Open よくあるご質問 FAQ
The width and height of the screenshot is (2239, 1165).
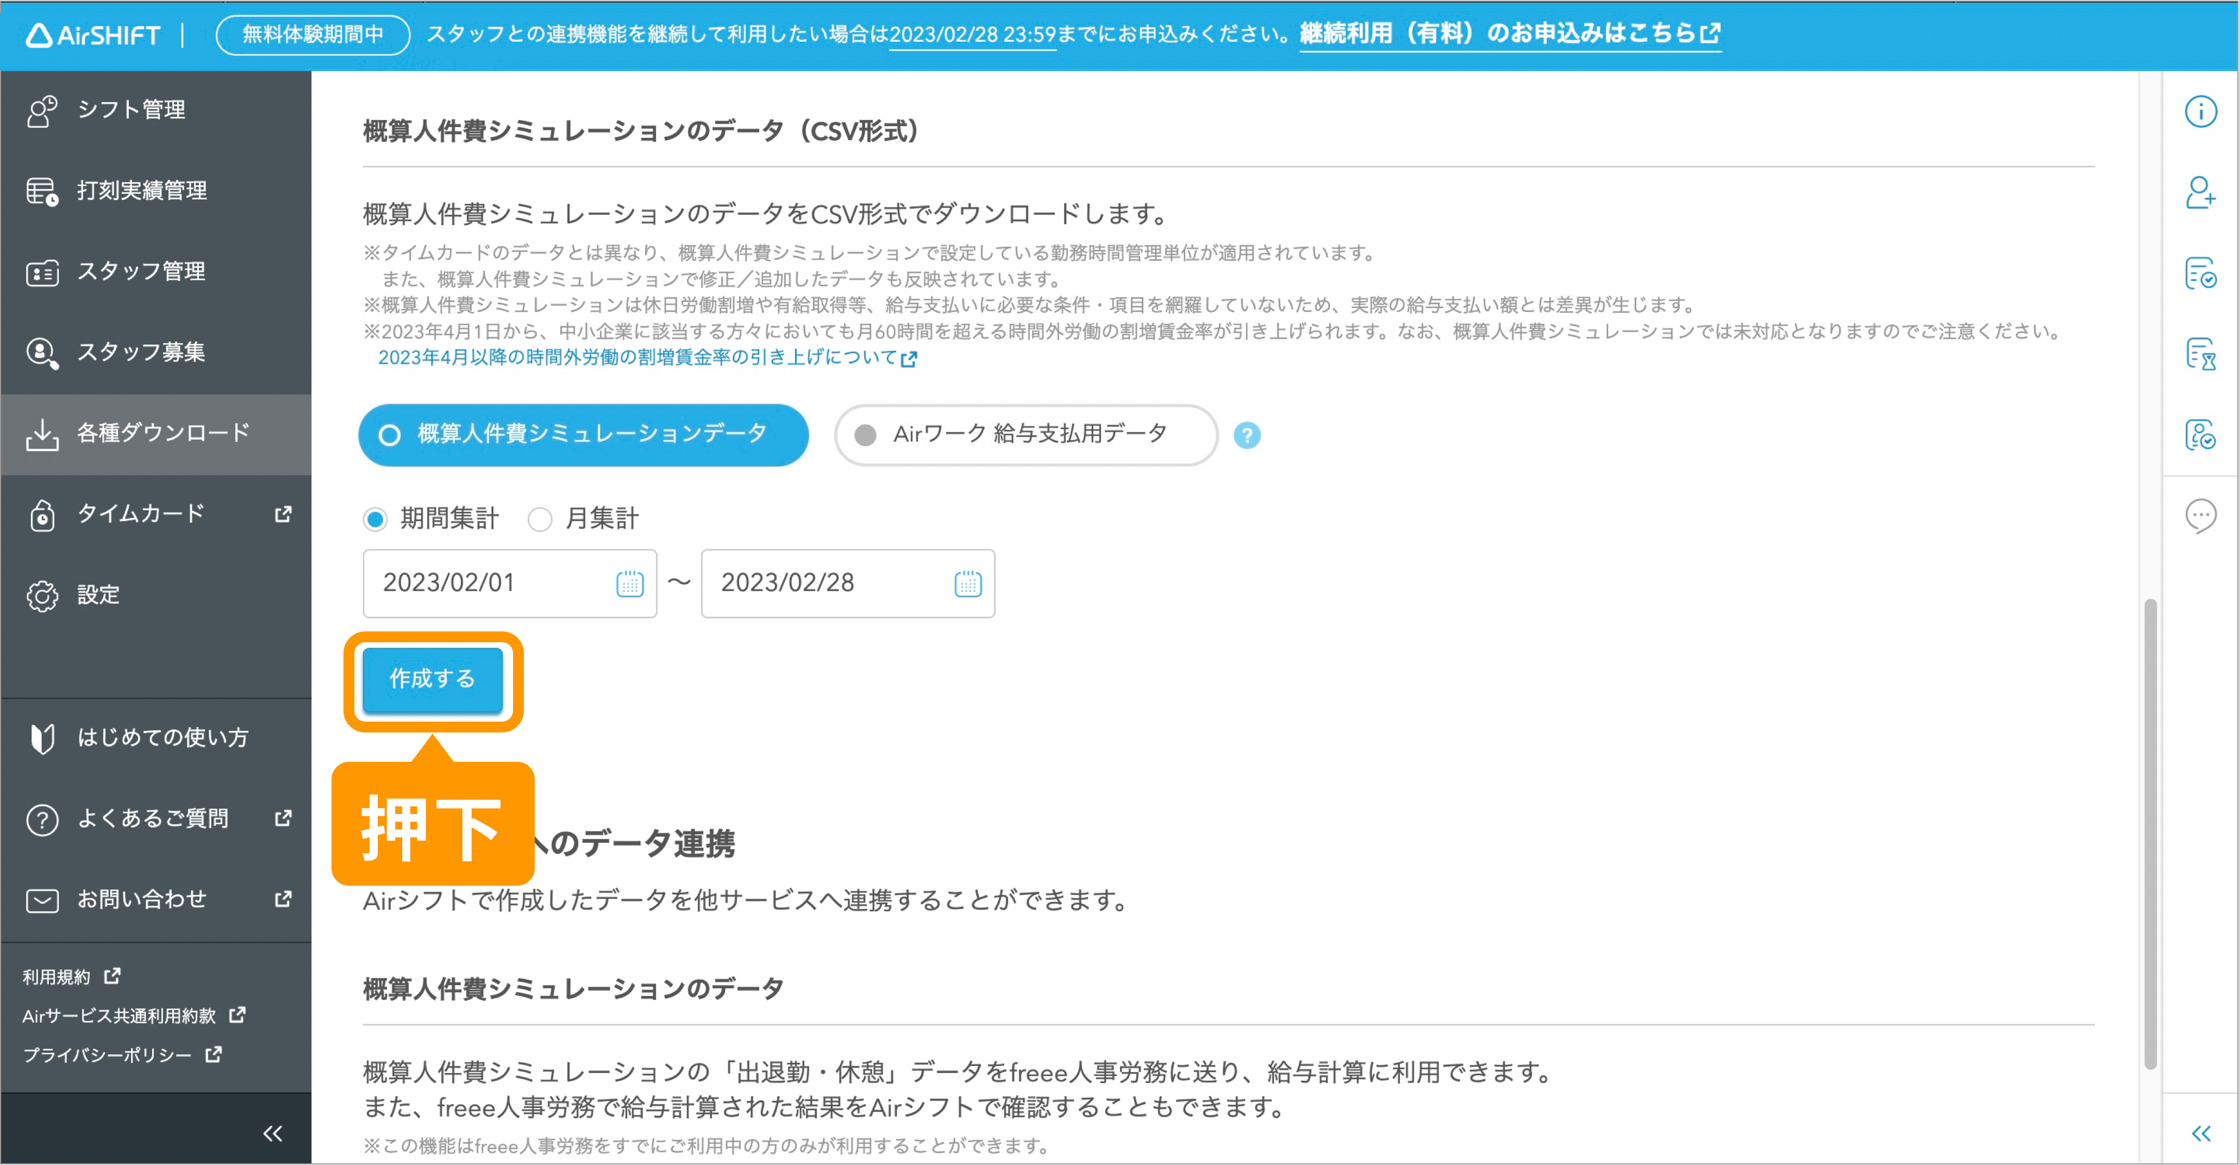155,818
